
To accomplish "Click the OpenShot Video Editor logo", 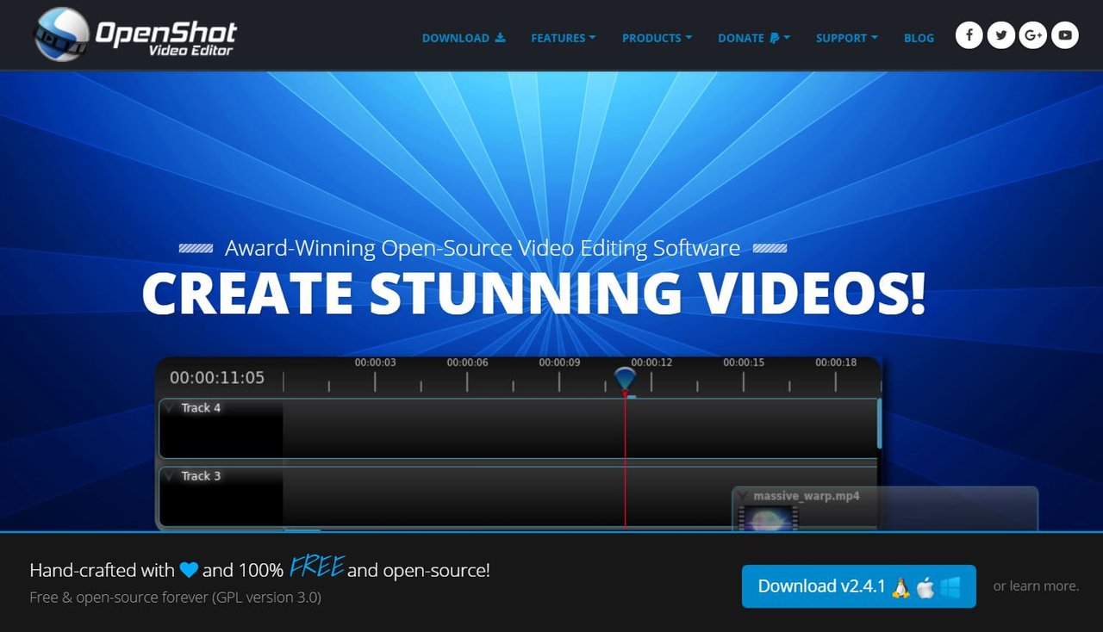I will tap(134, 34).
